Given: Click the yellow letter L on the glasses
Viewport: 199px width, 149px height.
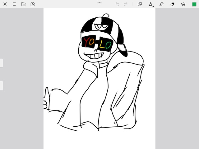Looking at the screenshot, I should pyautogui.click(x=102, y=44).
